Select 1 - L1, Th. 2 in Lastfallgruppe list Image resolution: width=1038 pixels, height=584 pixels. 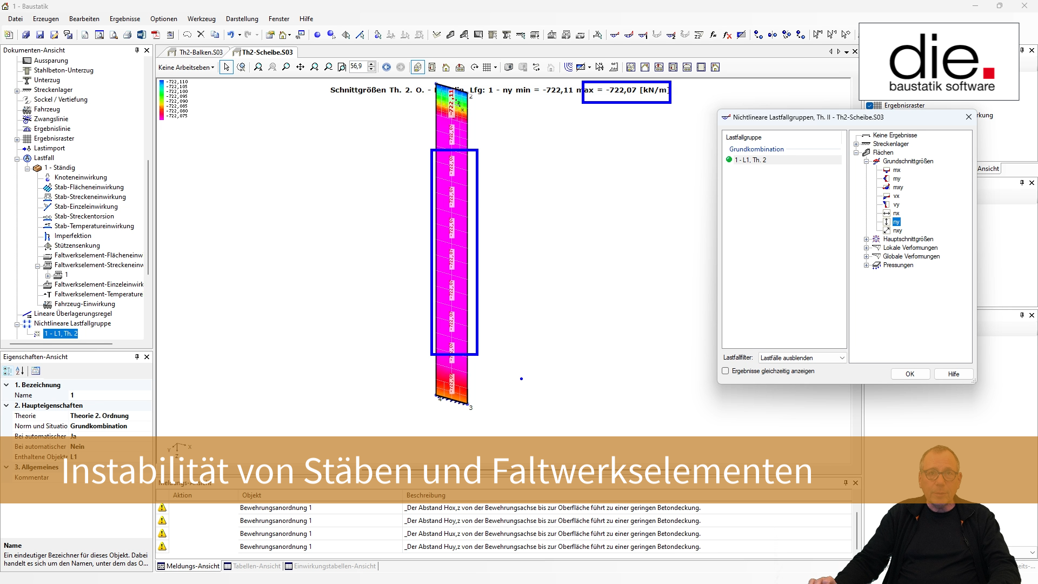[750, 160]
